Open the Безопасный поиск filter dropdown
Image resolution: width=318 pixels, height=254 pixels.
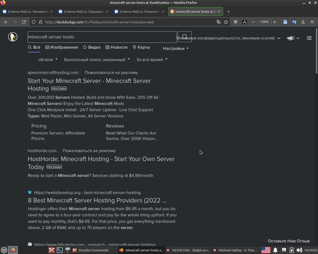[97, 60]
